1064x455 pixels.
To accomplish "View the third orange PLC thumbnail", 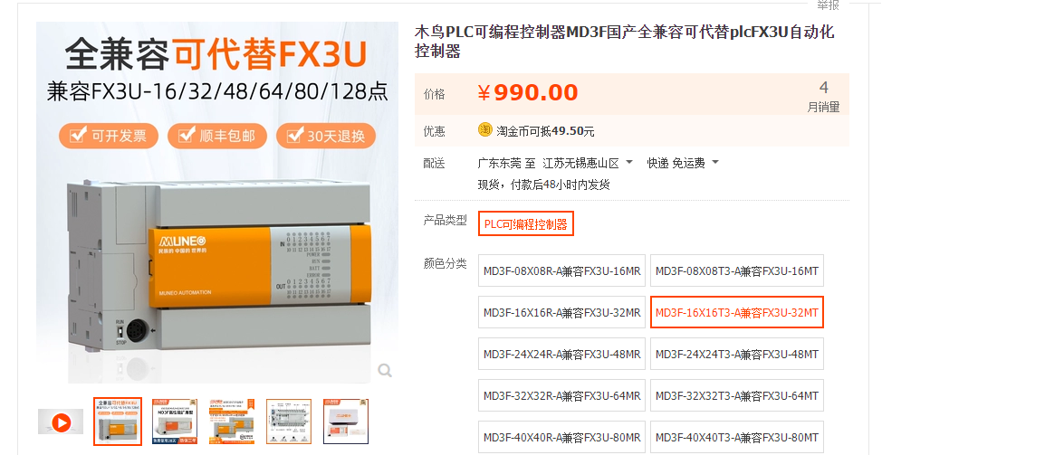I will click(232, 422).
